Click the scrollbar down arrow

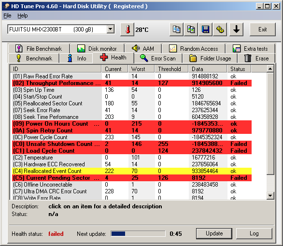pos(270,196)
